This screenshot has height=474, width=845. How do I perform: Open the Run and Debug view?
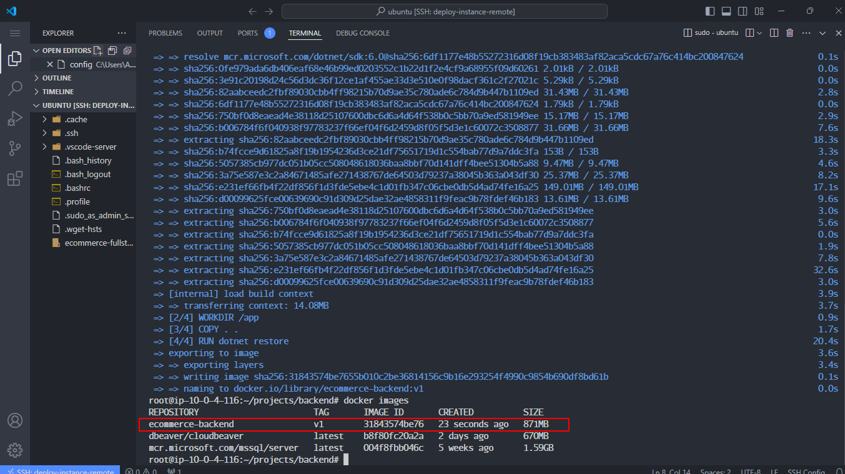[15, 119]
